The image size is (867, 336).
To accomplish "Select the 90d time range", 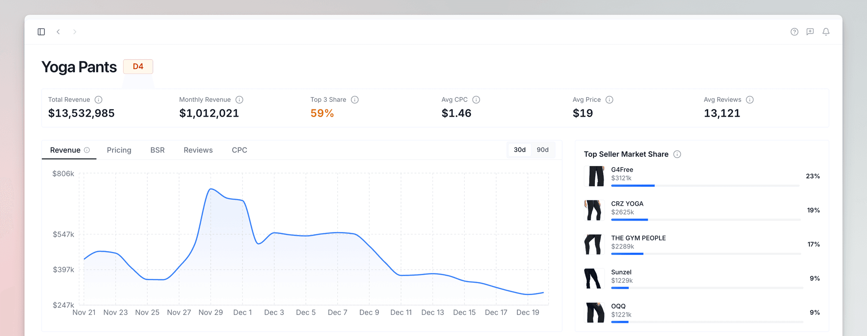I will point(543,150).
